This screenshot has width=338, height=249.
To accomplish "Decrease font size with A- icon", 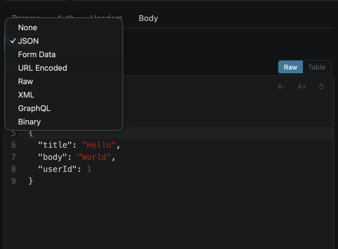I will click(x=281, y=87).
